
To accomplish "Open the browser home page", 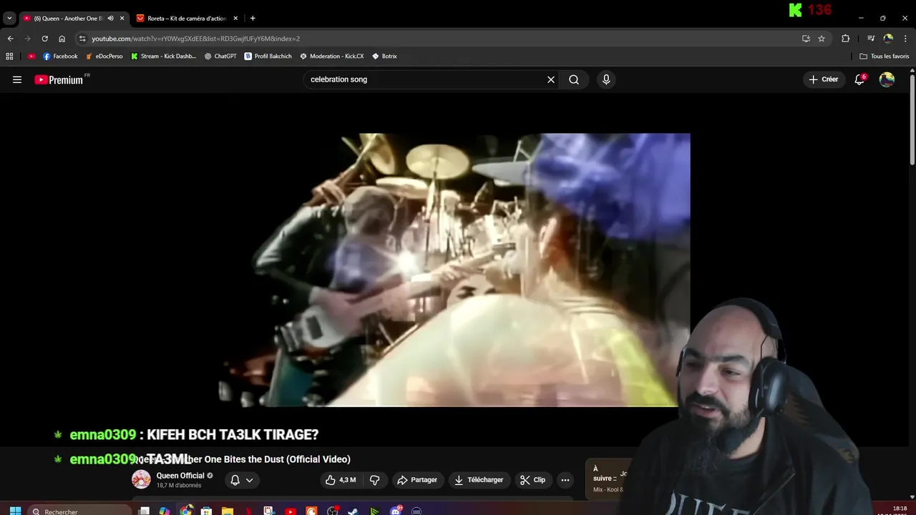I will (x=62, y=39).
